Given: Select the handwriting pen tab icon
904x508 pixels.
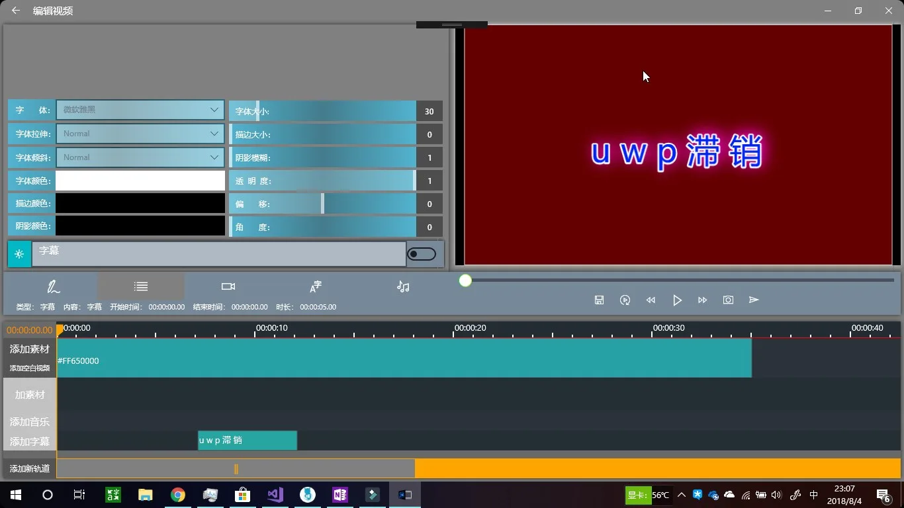Looking at the screenshot, I should click(54, 286).
